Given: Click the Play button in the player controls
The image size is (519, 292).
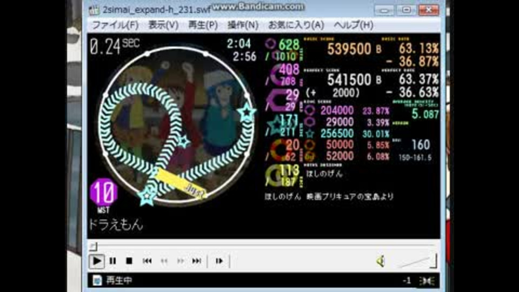Looking at the screenshot, I should 97,261.
